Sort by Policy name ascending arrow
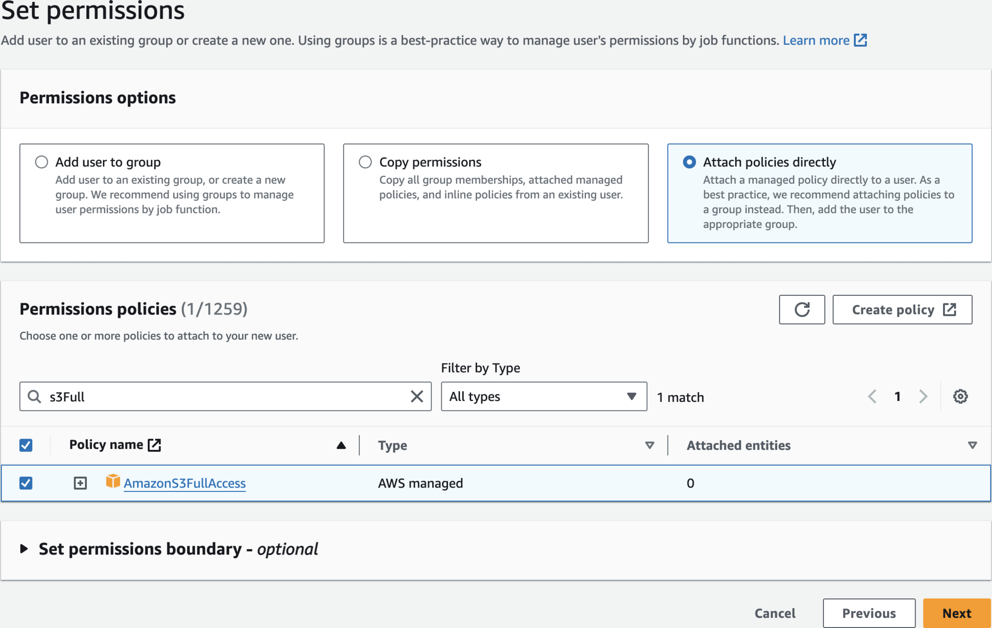Viewport: 992px width, 628px height. point(341,445)
